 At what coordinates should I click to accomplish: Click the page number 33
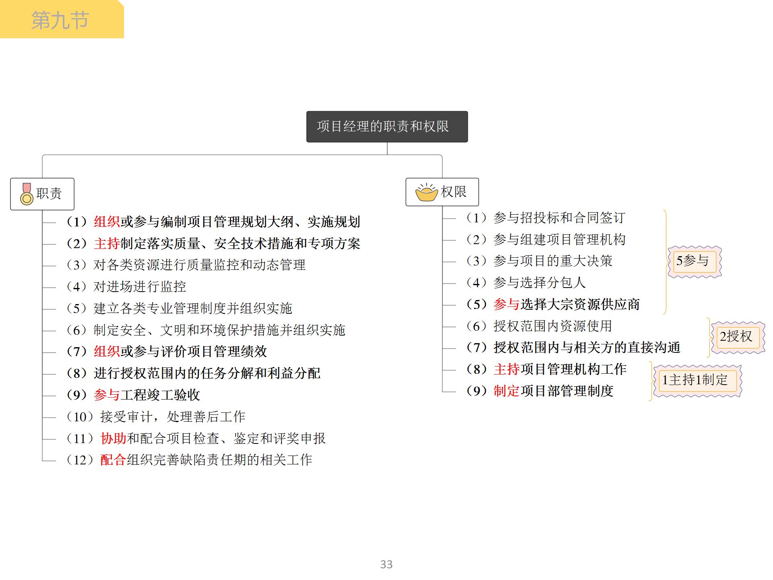[386, 564]
